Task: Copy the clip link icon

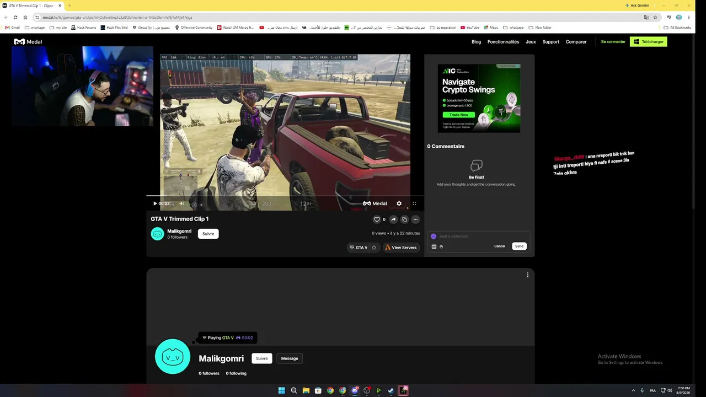Action: 404,219
